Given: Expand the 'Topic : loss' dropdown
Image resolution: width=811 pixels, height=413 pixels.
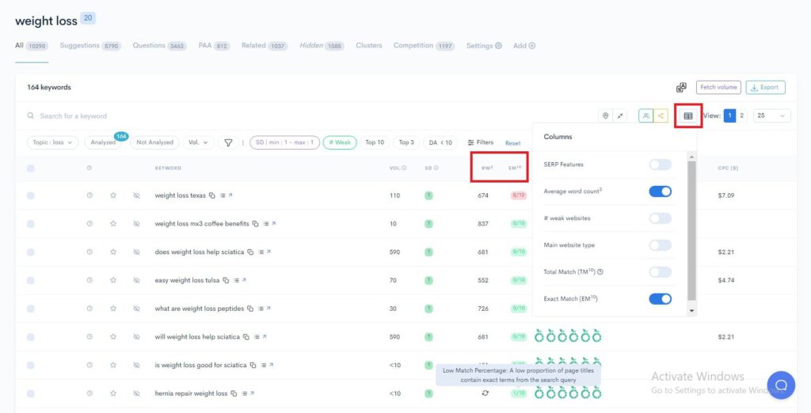Looking at the screenshot, I should coord(53,142).
